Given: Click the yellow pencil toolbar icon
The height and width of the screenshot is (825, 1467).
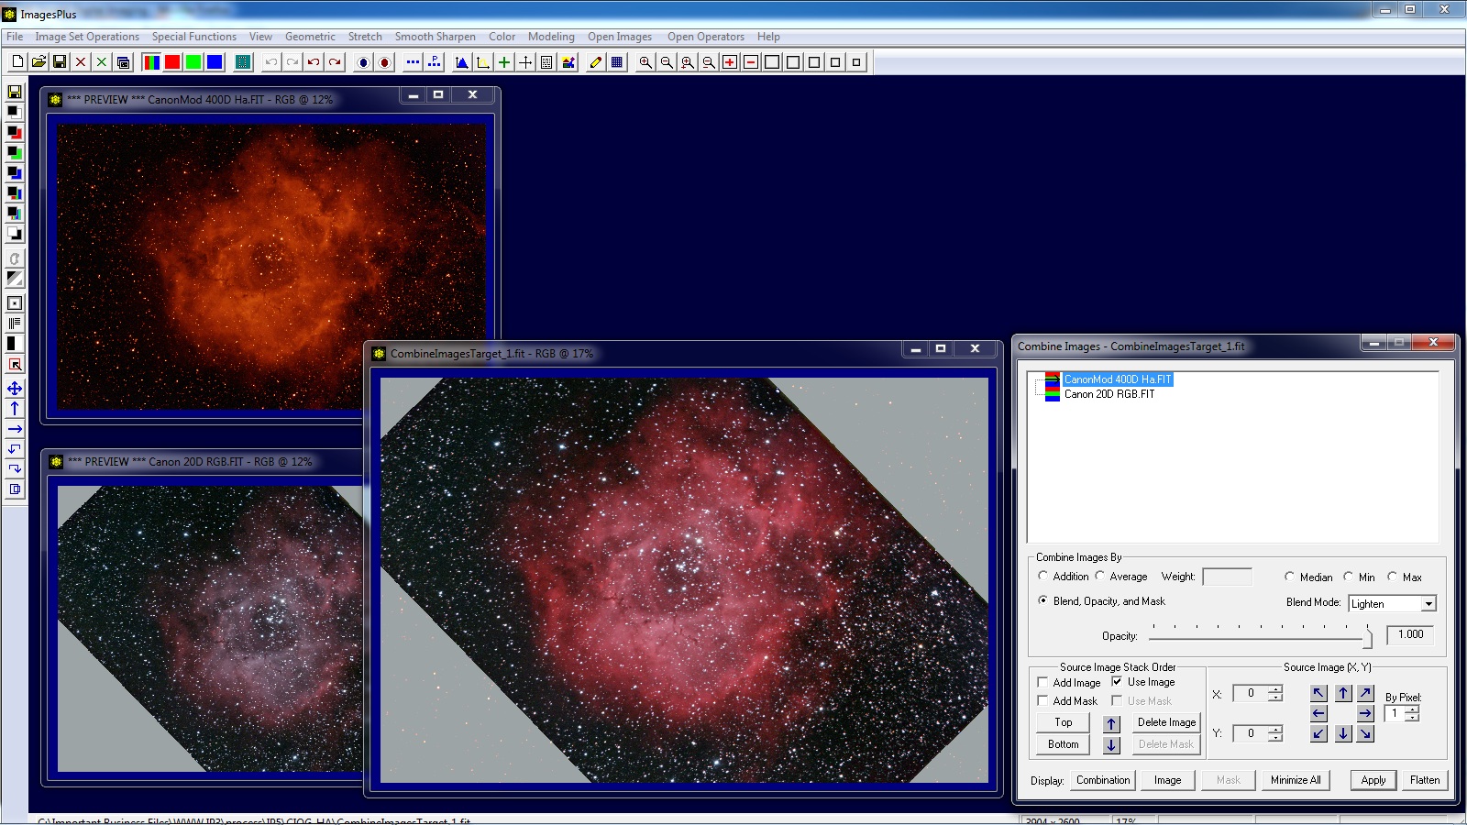Looking at the screenshot, I should pos(596,62).
